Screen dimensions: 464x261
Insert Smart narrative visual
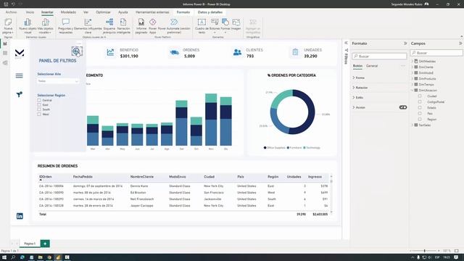tap(123, 26)
